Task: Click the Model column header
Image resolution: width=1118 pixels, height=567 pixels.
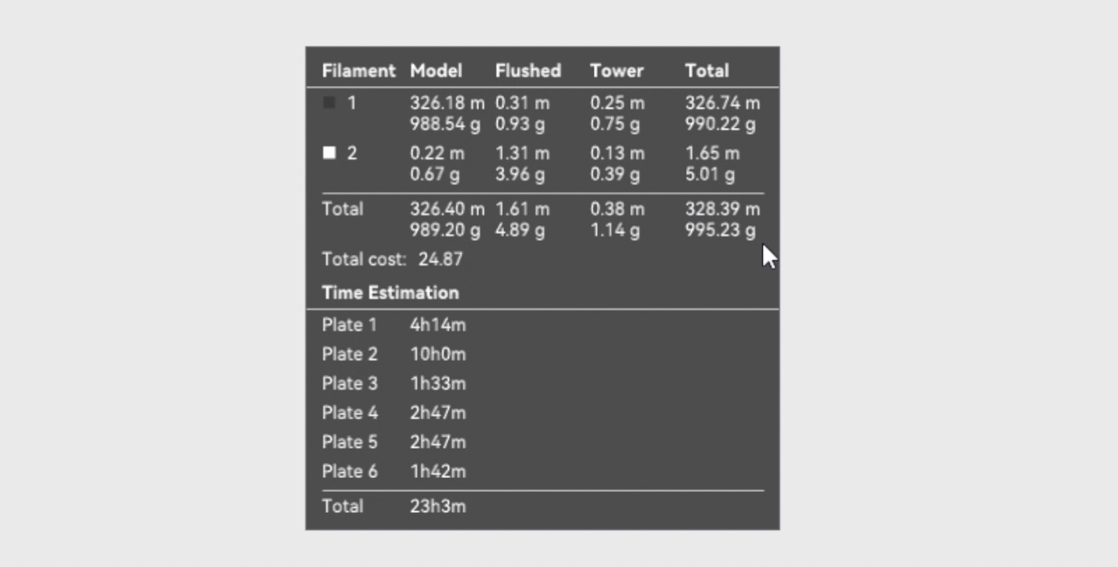Action: point(436,70)
